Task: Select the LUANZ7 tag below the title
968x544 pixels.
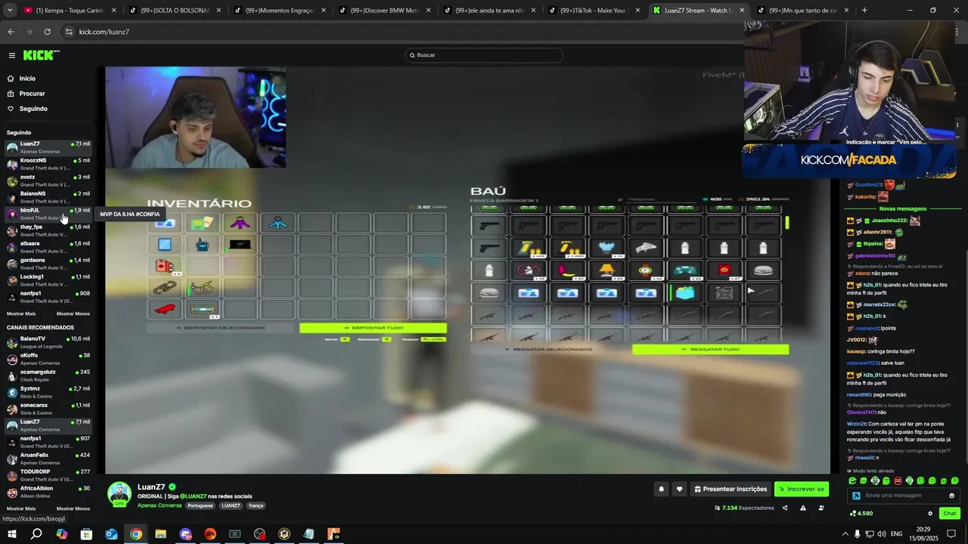Action: tap(231, 505)
